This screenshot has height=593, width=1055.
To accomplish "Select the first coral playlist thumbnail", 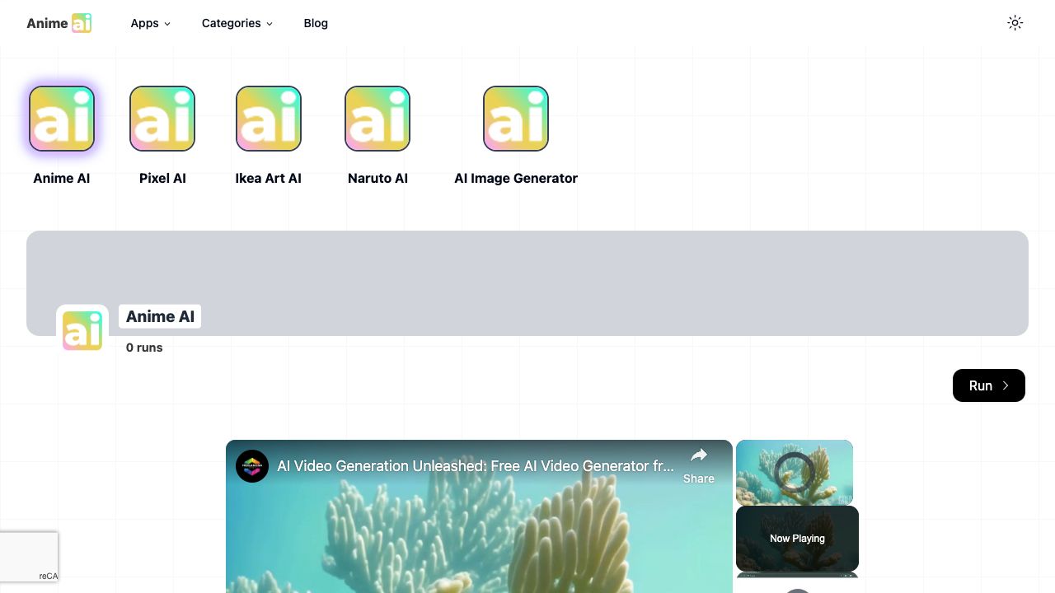I will click(795, 472).
